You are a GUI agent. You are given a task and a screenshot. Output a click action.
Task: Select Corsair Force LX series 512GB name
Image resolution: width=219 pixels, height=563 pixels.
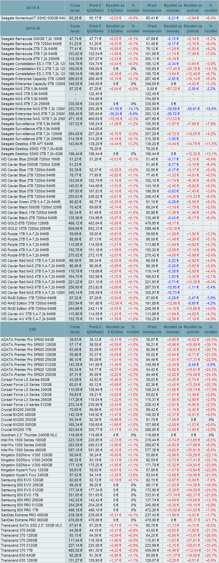click(26, 405)
